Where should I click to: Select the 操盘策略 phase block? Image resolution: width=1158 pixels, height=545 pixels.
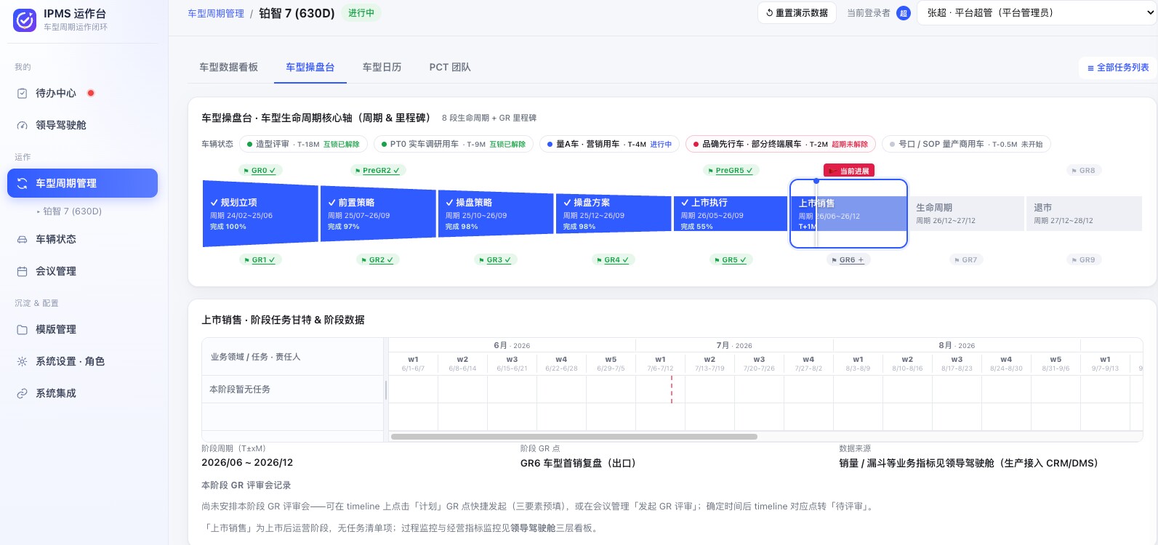pos(496,214)
